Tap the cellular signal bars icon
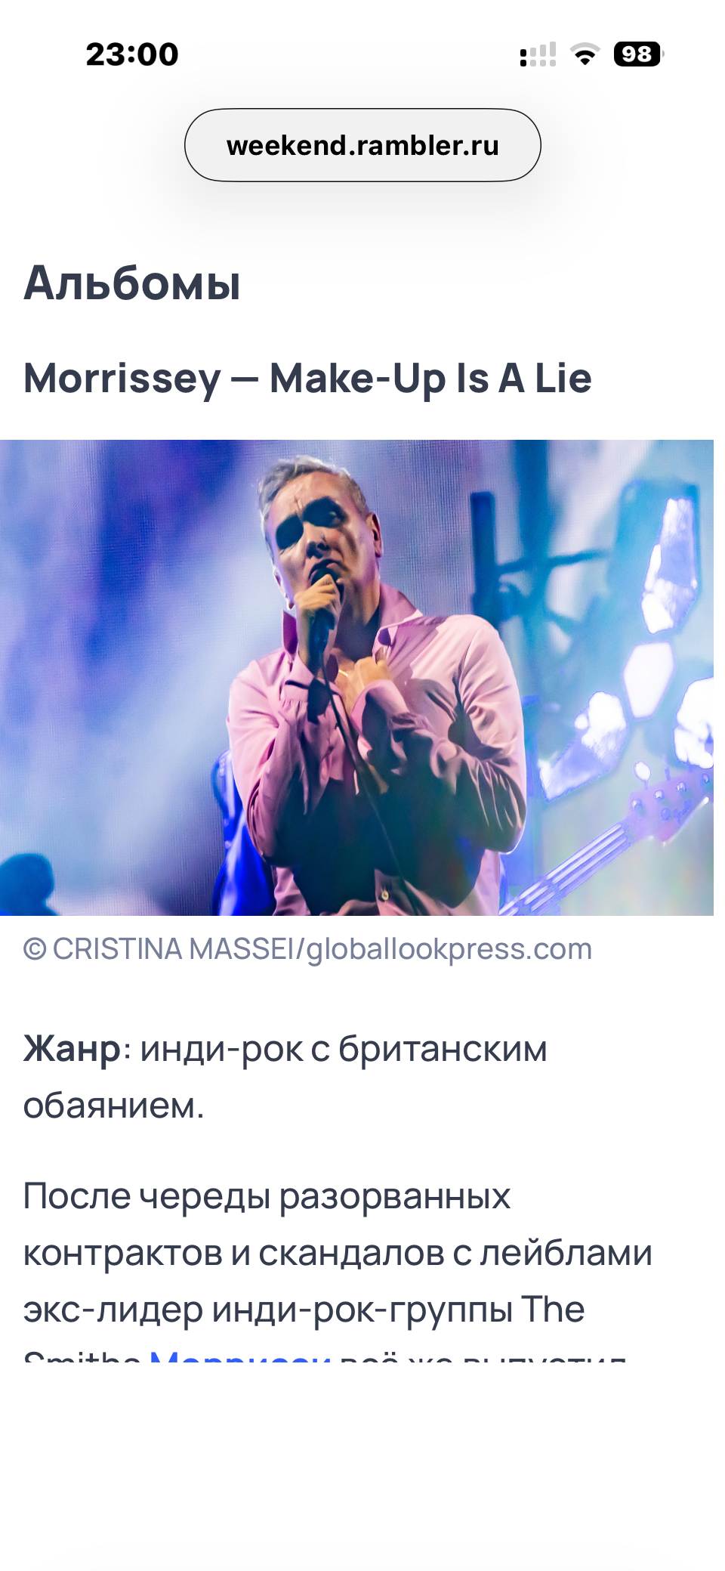This screenshot has width=725, height=1571. point(538,54)
